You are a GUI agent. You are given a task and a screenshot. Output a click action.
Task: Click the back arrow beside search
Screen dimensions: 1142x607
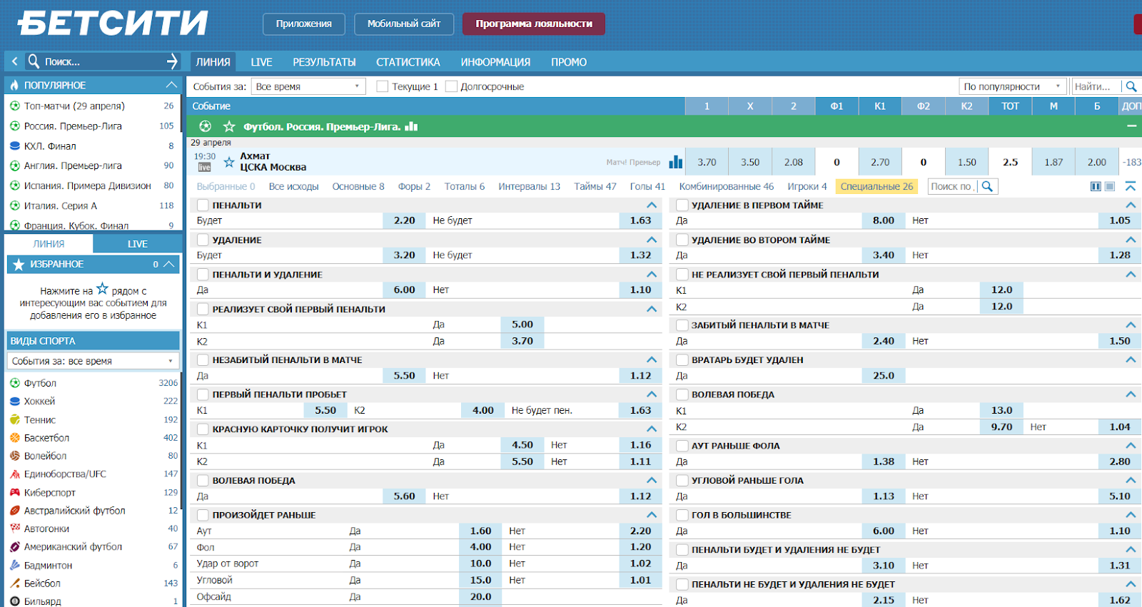[x=14, y=61]
